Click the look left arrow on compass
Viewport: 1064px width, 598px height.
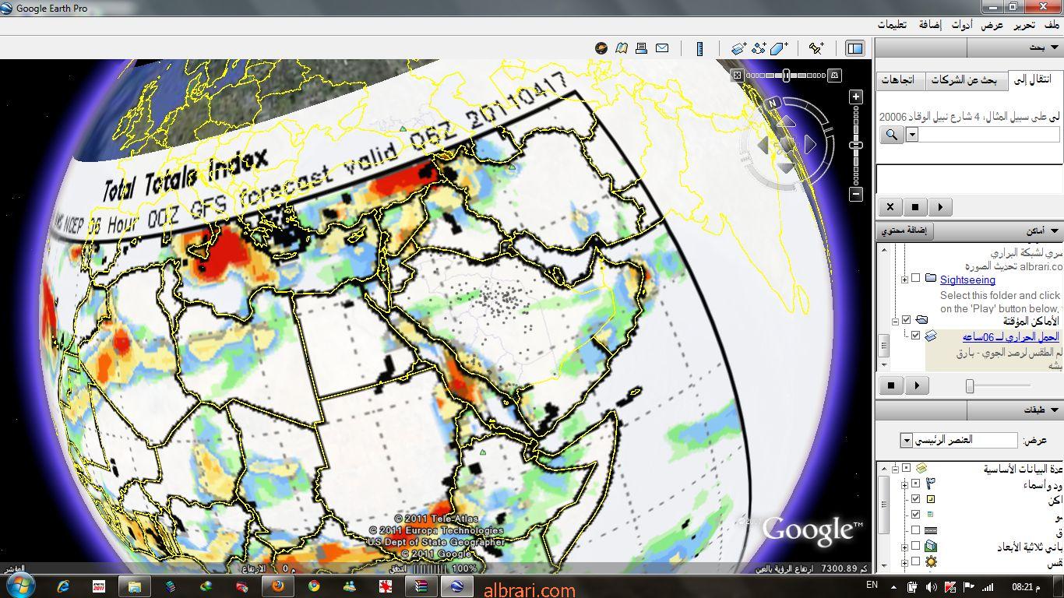(x=763, y=145)
